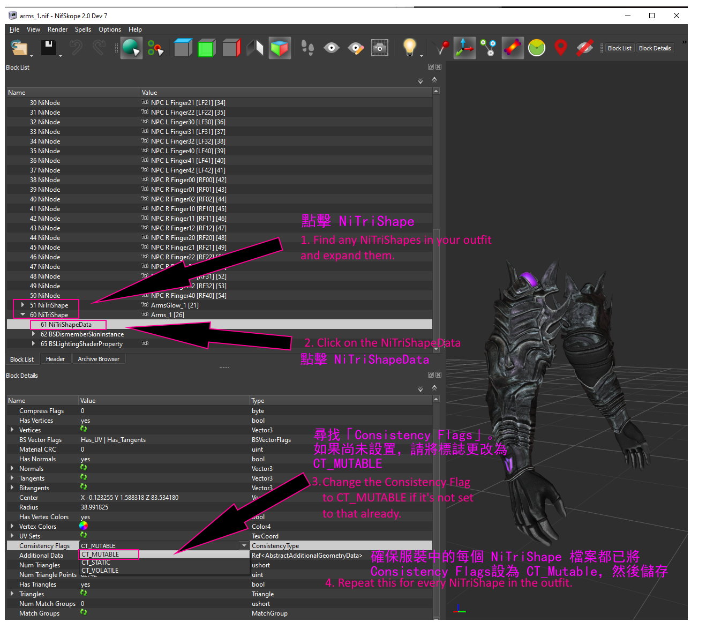Image resolution: width=706 pixels, height=622 pixels.
Task: Click the refresh icon in Match Groups row
Action: [84, 612]
